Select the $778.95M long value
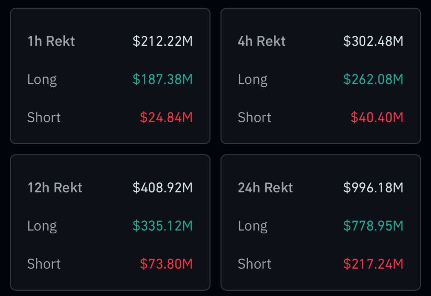This screenshot has height=296, width=431. coord(373,226)
